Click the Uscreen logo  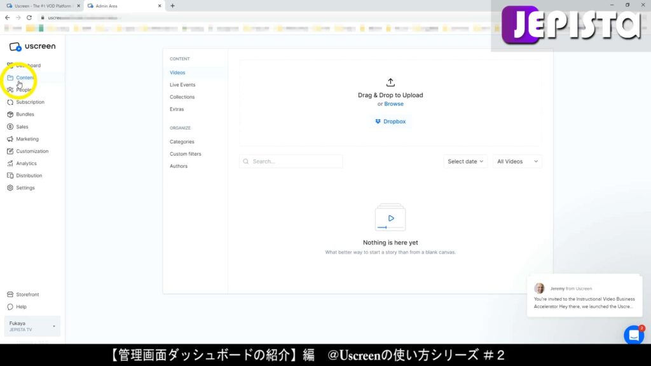pos(32,46)
